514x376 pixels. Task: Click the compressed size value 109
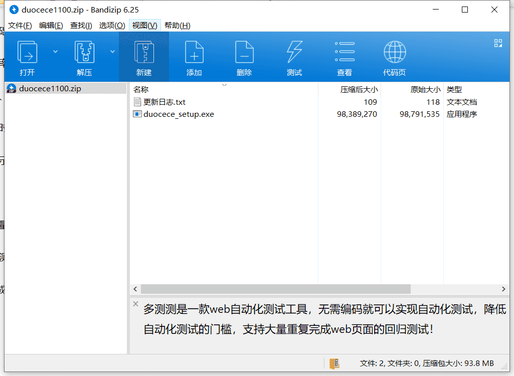pos(371,102)
